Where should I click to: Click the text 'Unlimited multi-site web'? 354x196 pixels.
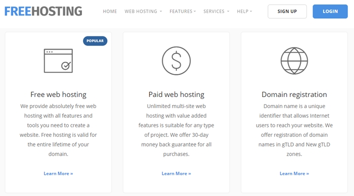176,106
